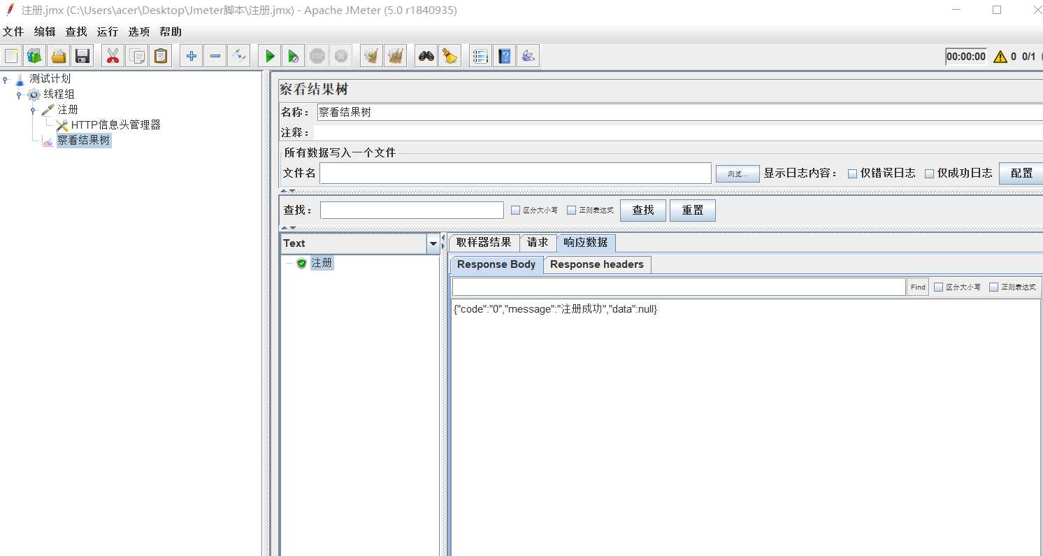The height and width of the screenshot is (556, 1043).
Task: Reset search with the yellow brush icon
Action: coord(450,56)
